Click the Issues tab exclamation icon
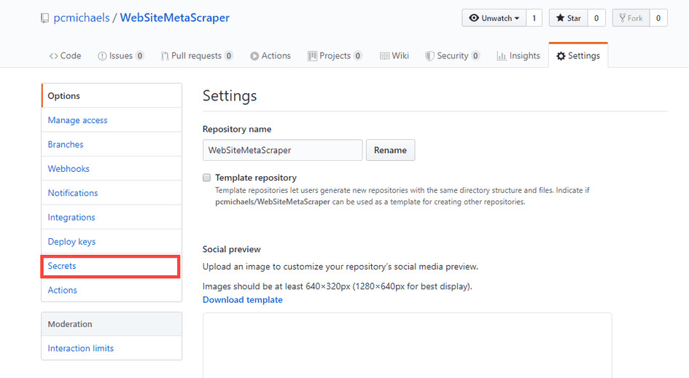Screen dimensions: 689x378 click(102, 56)
